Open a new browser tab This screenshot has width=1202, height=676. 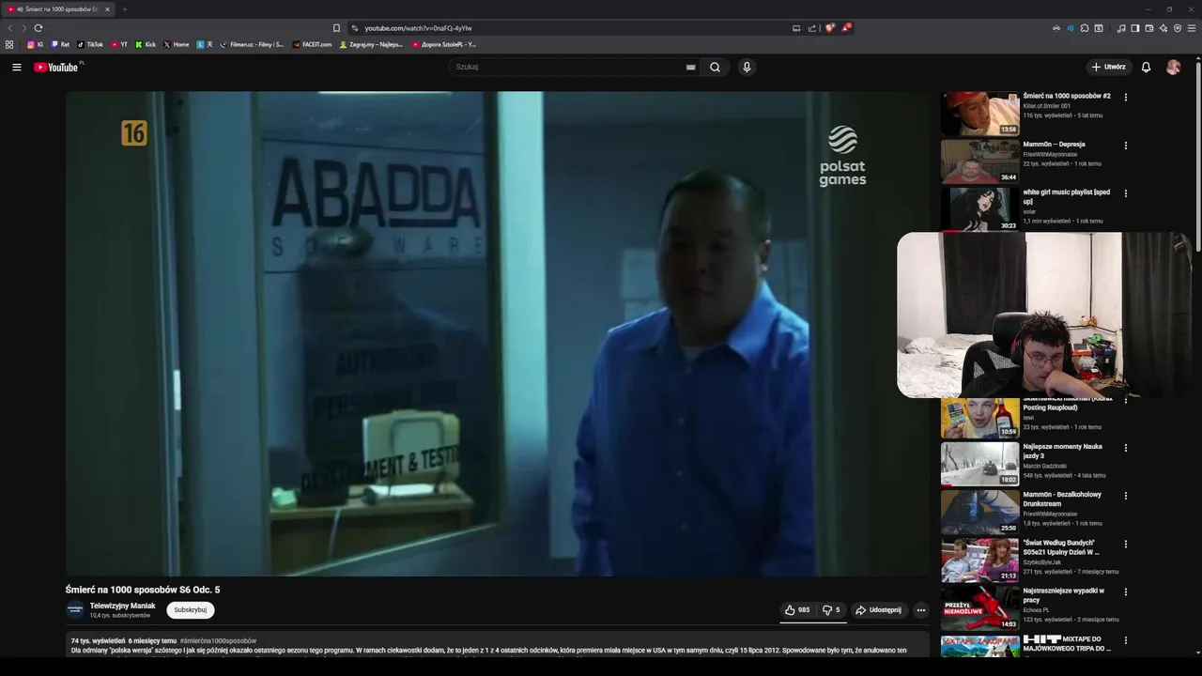pyautogui.click(x=124, y=9)
